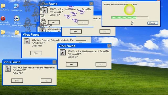Click "AGV Virus Scan Has Detected" line in center dialog
168x95 pixels.
(88, 51)
